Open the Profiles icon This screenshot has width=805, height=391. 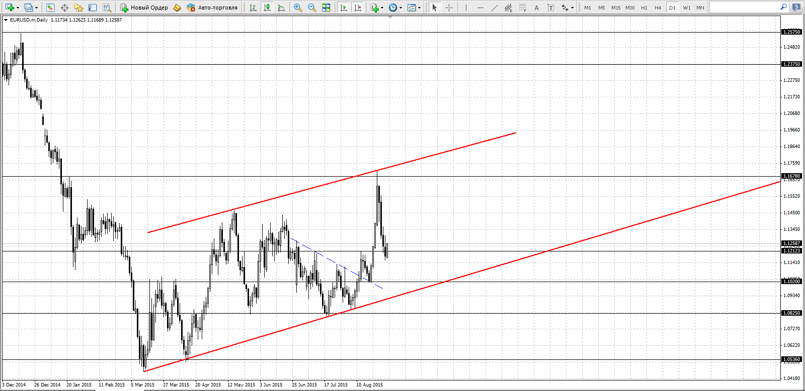(29, 8)
